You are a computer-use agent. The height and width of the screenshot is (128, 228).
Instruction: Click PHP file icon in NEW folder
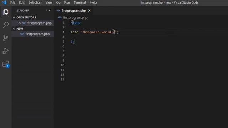pos(22,34)
